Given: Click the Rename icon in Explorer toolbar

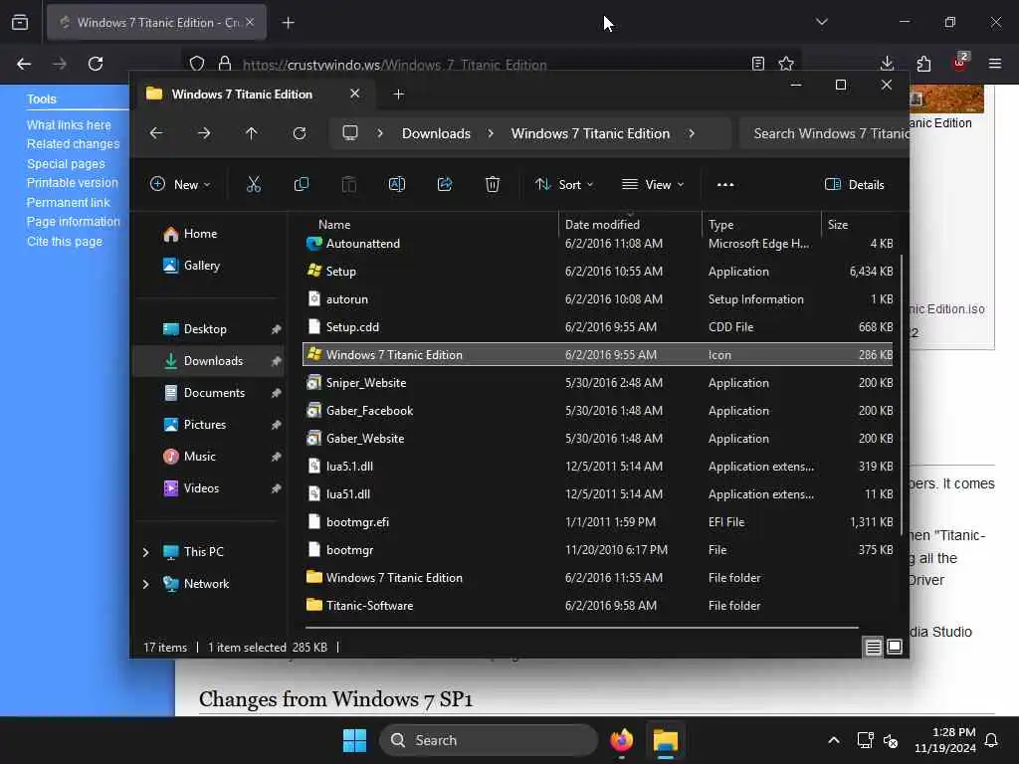Looking at the screenshot, I should [x=396, y=184].
